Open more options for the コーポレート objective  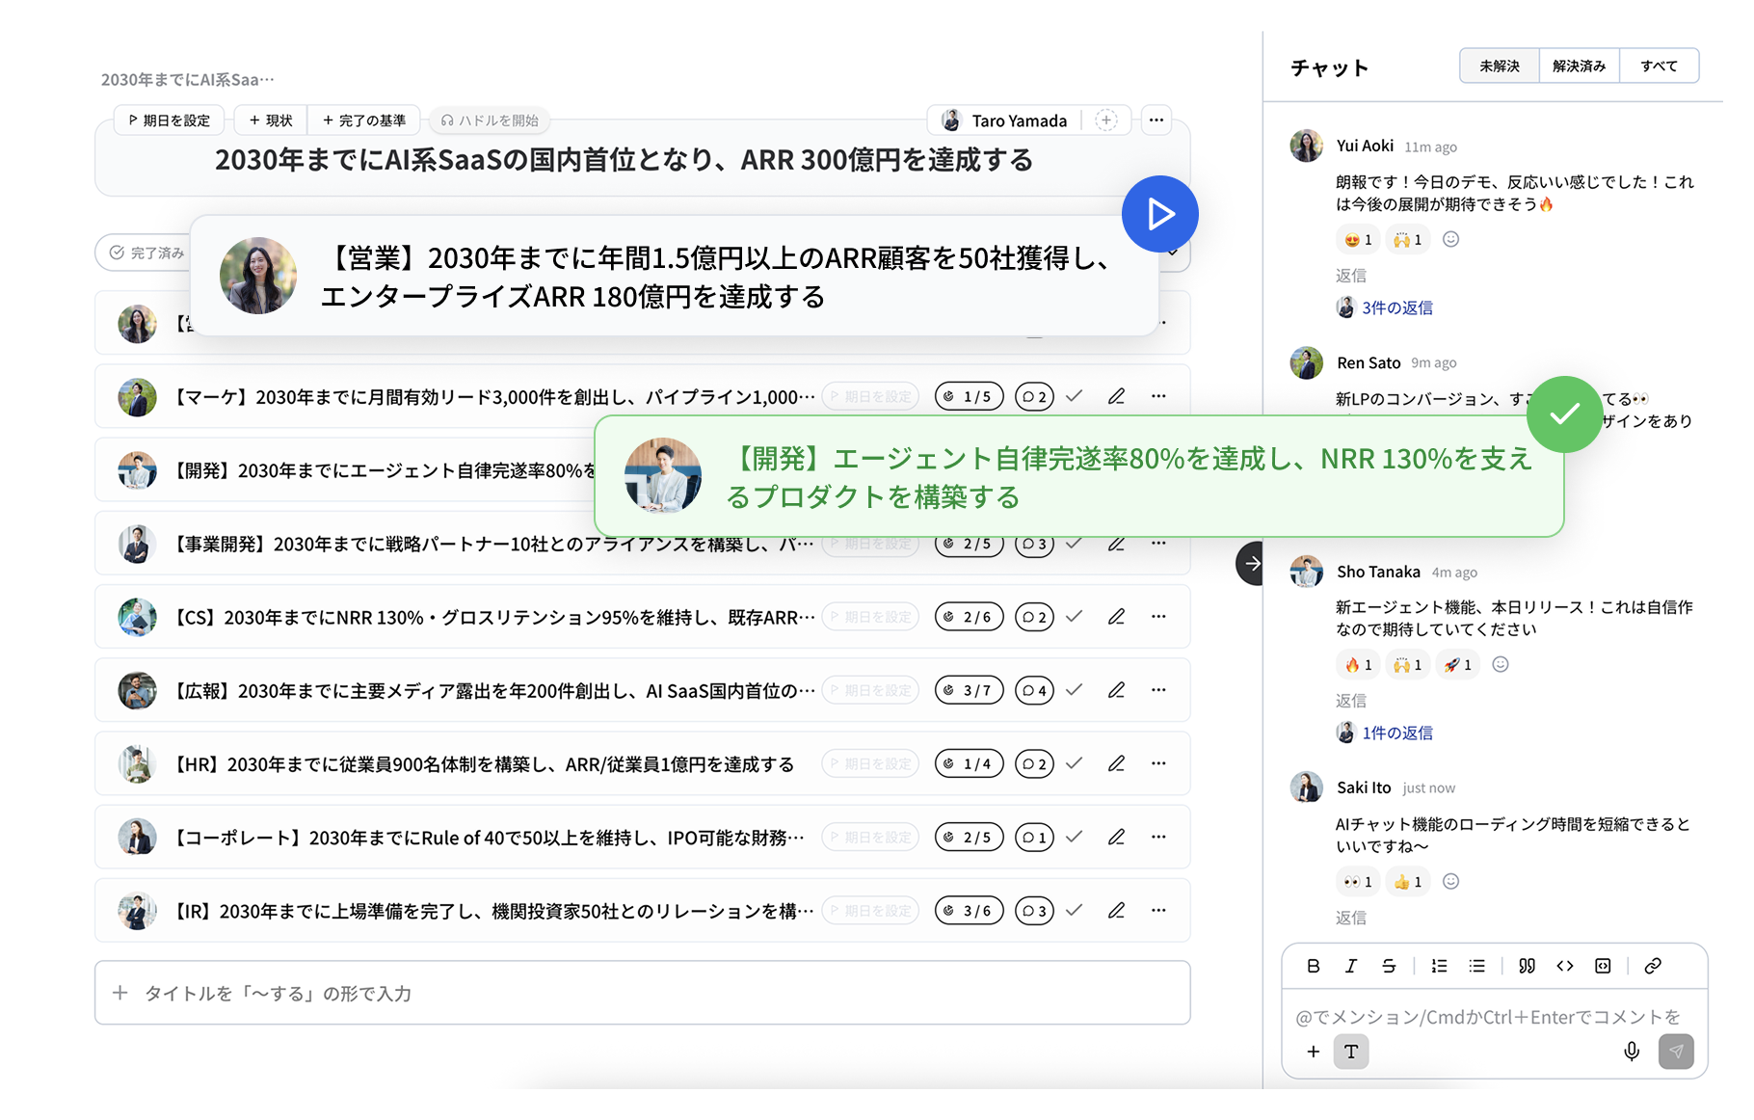click(x=1158, y=837)
